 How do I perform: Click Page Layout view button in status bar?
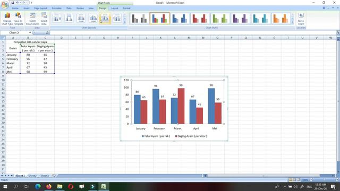click(x=294, y=180)
